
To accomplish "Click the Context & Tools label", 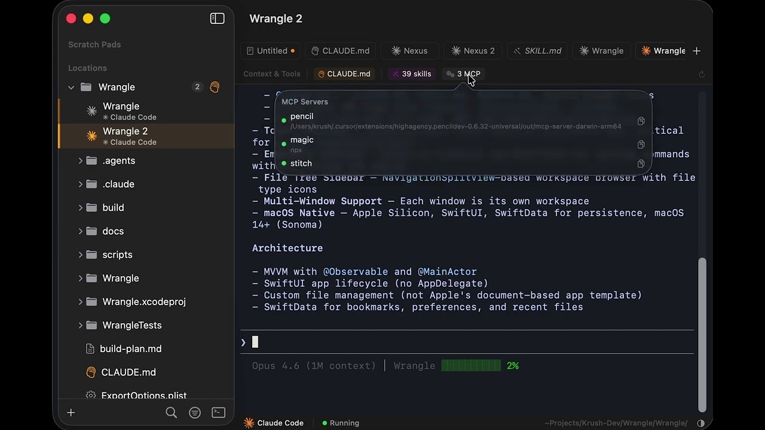I will coord(272,74).
